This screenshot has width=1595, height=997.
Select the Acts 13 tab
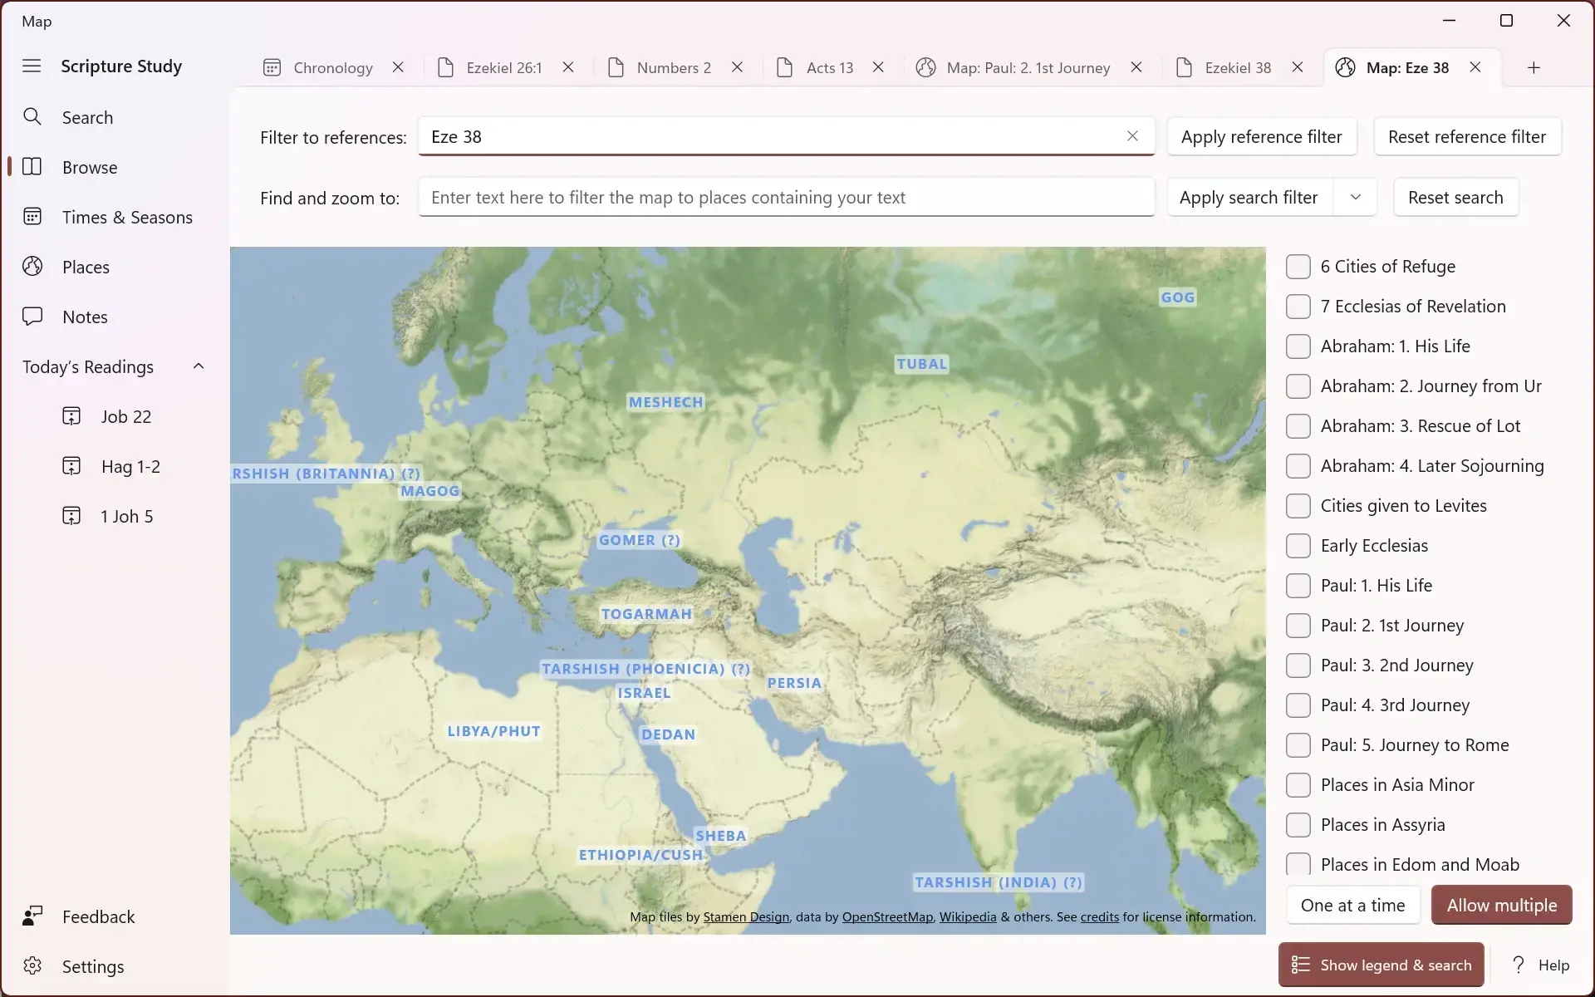[828, 66]
